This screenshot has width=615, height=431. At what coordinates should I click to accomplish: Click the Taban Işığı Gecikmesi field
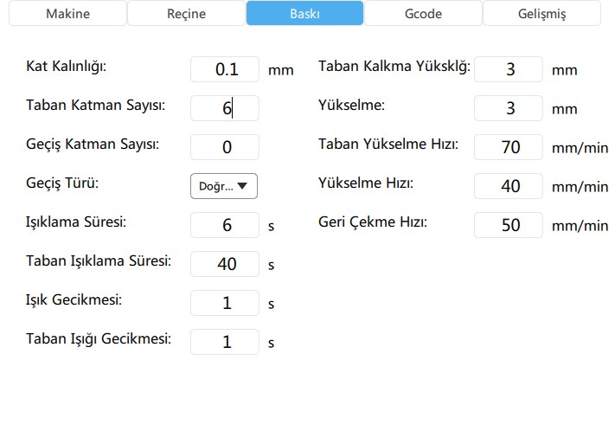tap(225, 342)
